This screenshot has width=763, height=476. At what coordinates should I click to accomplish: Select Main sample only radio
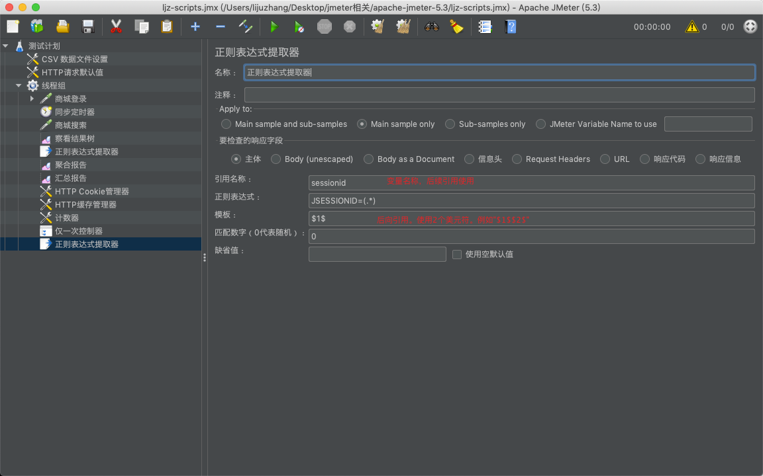362,124
